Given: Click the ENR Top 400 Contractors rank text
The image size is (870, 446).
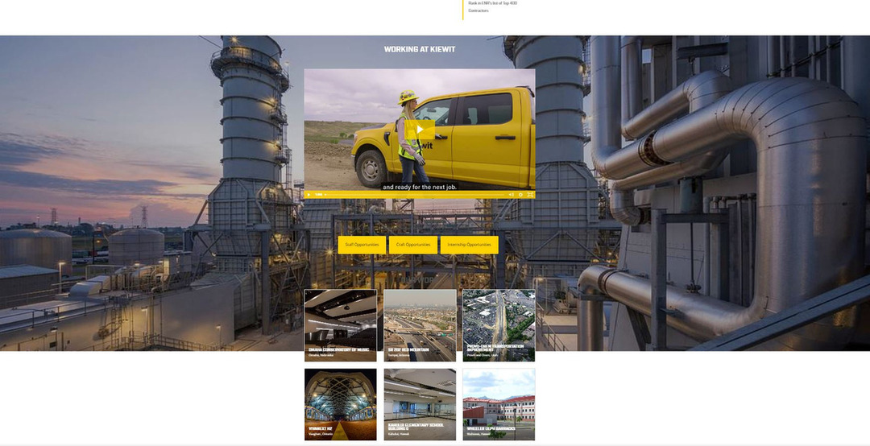Looking at the screenshot, I should 493,6.
